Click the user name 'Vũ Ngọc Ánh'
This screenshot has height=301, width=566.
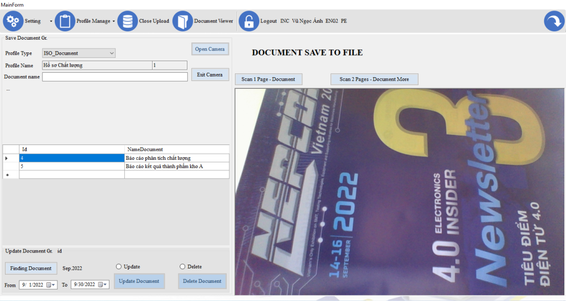(x=307, y=21)
